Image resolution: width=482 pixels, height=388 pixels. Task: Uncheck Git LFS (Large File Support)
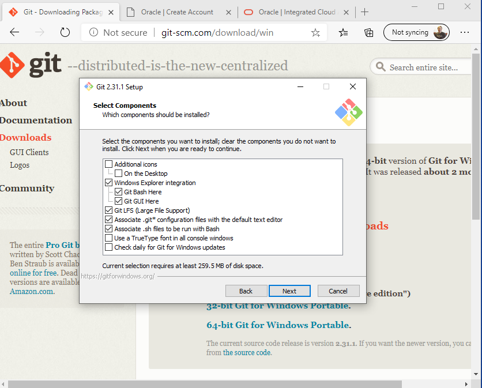pos(109,210)
